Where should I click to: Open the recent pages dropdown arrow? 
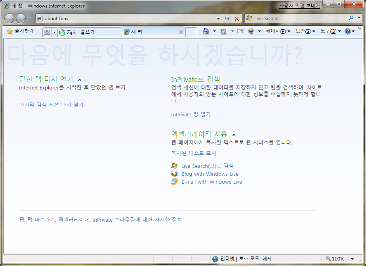coord(29,19)
